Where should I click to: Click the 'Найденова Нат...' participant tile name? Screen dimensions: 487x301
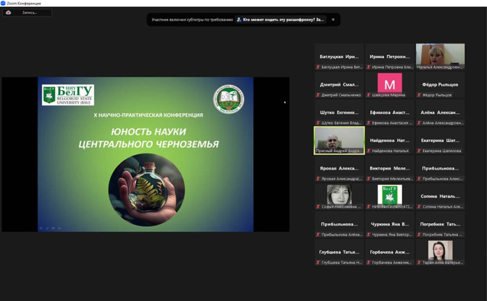[390, 140]
